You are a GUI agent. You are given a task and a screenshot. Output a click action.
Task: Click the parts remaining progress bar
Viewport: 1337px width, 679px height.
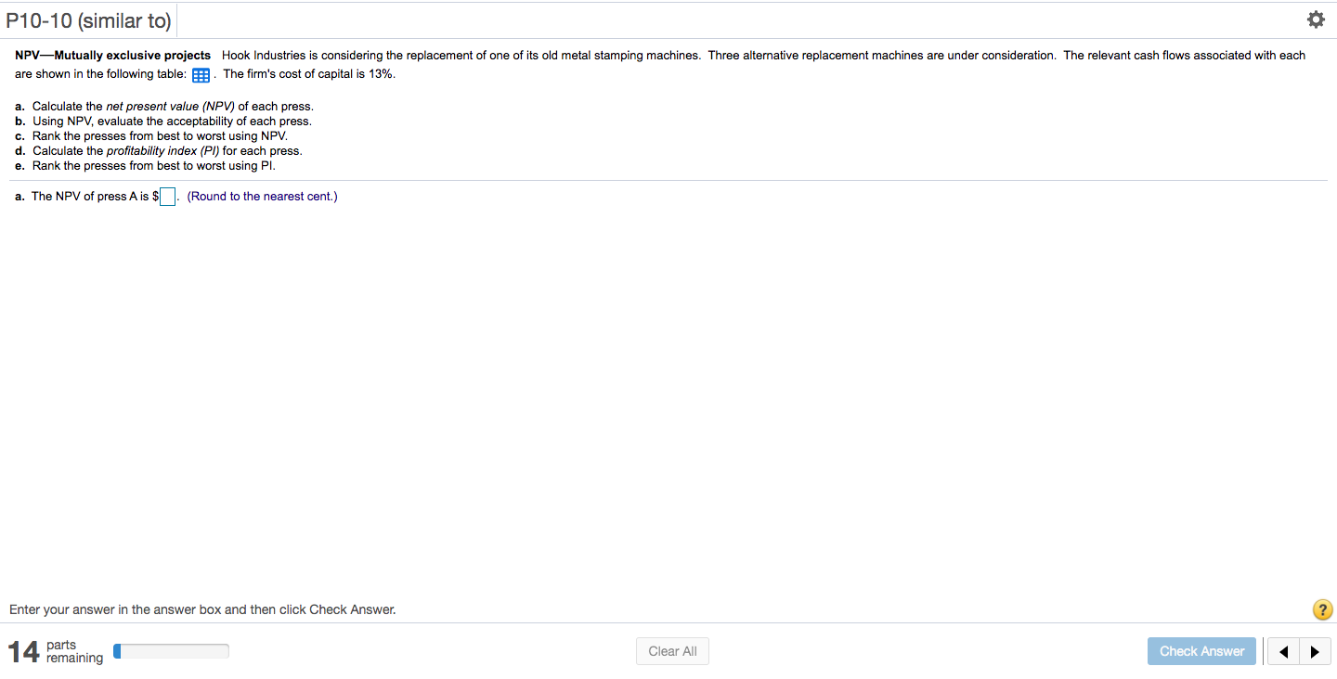click(x=171, y=651)
